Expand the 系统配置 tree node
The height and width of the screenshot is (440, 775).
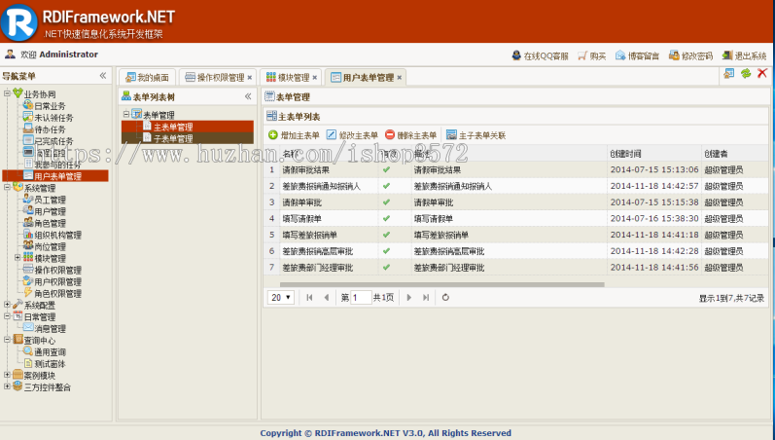coord(7,305)
